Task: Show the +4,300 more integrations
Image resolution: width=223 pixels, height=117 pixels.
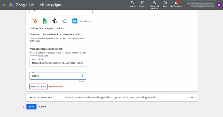Action: pyautogui.click(x=85, y=21)
